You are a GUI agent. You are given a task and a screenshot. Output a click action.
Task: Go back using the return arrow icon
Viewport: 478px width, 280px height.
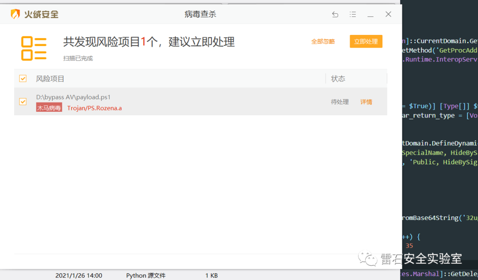point(335,14)
